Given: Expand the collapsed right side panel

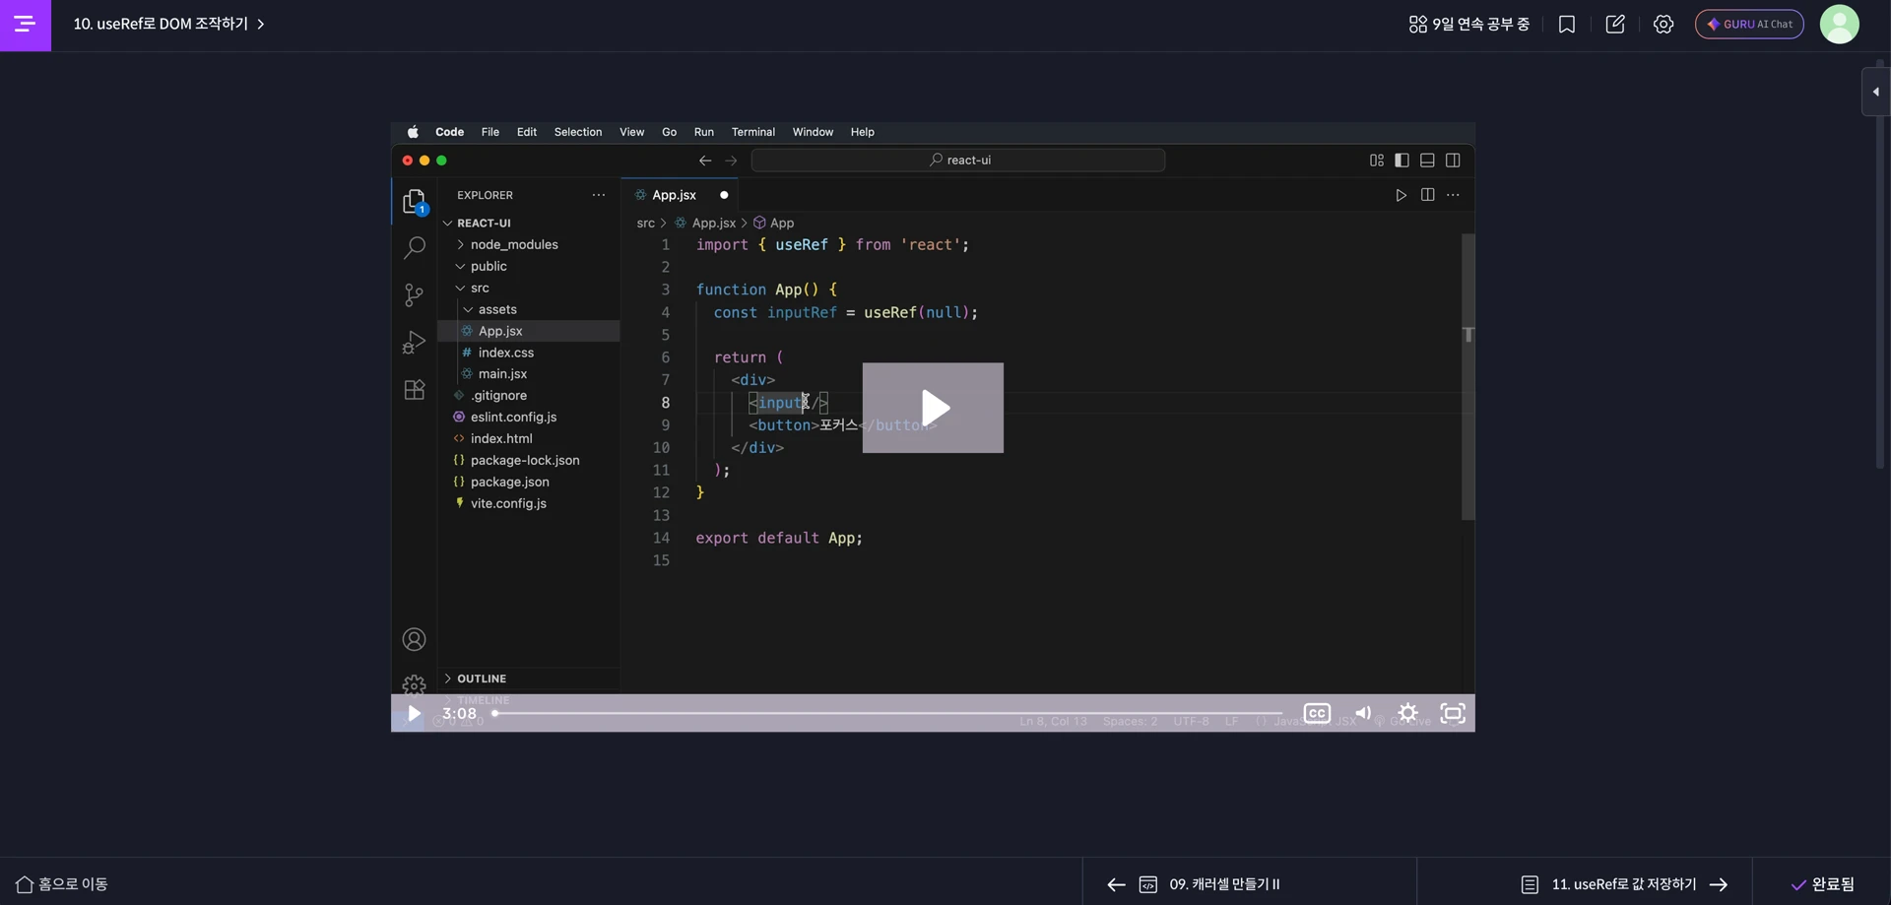Looking at the screenshot, I should (x=1875, y=92).
